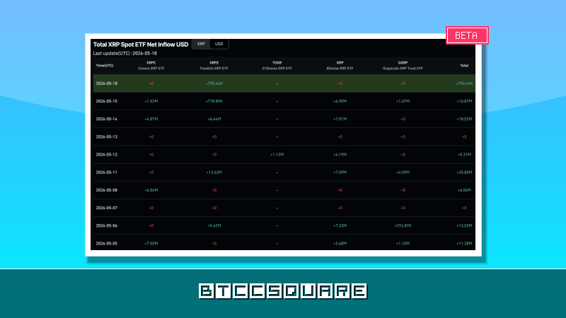Click the +2.68M Bitwise value
Viewport: 566px width, 318px height.
[x=340, y=243]
